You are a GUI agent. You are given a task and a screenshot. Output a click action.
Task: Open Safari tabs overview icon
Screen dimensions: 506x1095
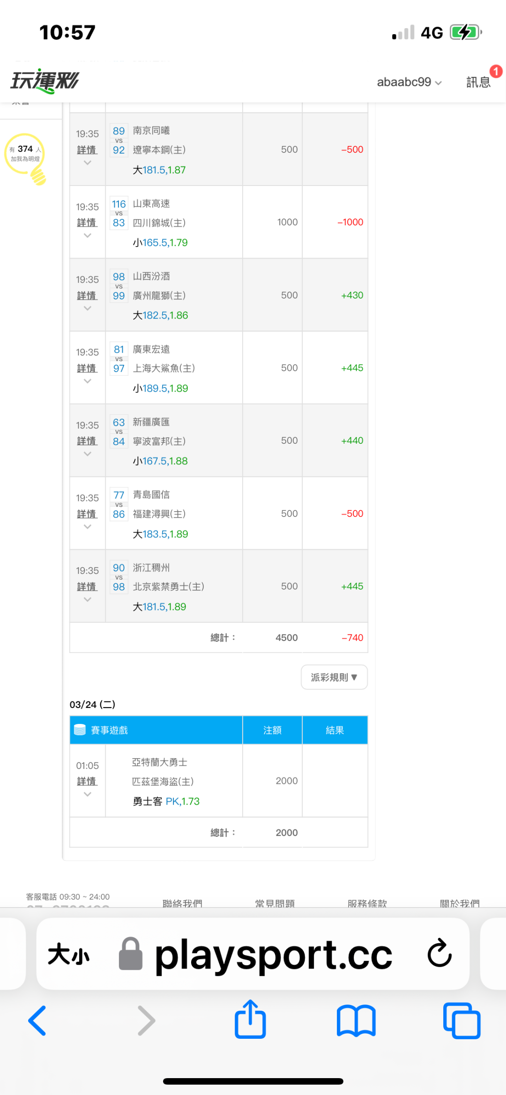[x=461, y=1021]
